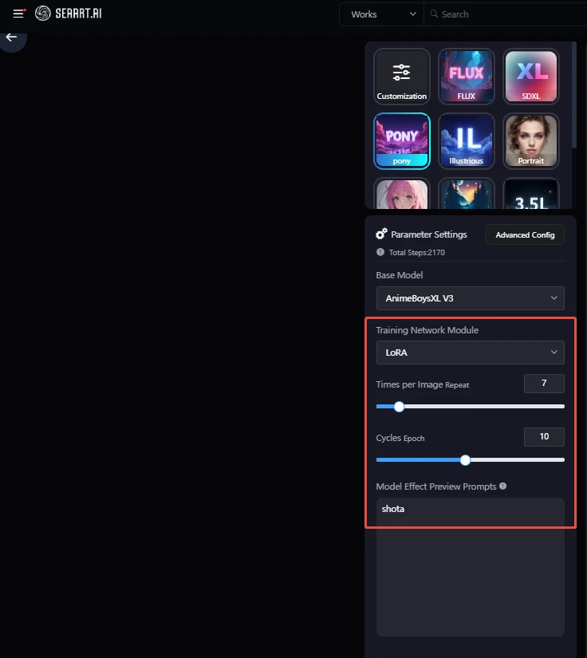This screenshot has height=658, width=587.
Task: Open the hamburger menu
Action: (x=18, y=14)
